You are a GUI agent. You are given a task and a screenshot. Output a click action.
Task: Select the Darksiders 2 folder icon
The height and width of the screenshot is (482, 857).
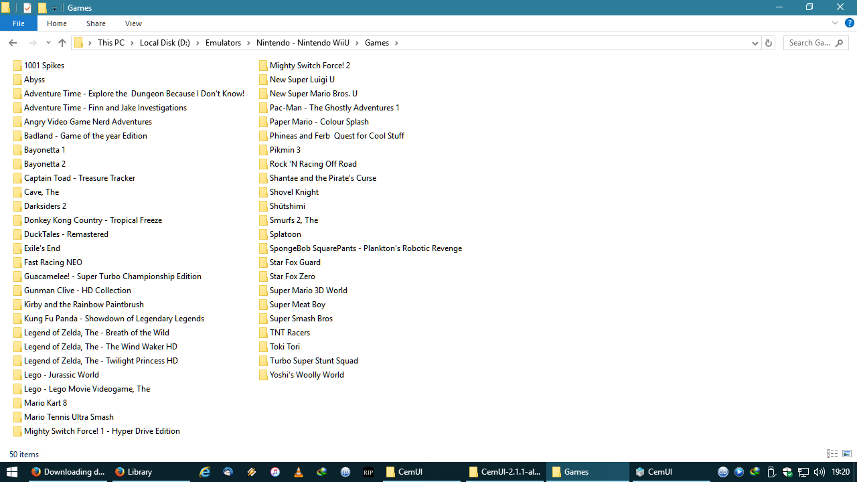[17, 206]
